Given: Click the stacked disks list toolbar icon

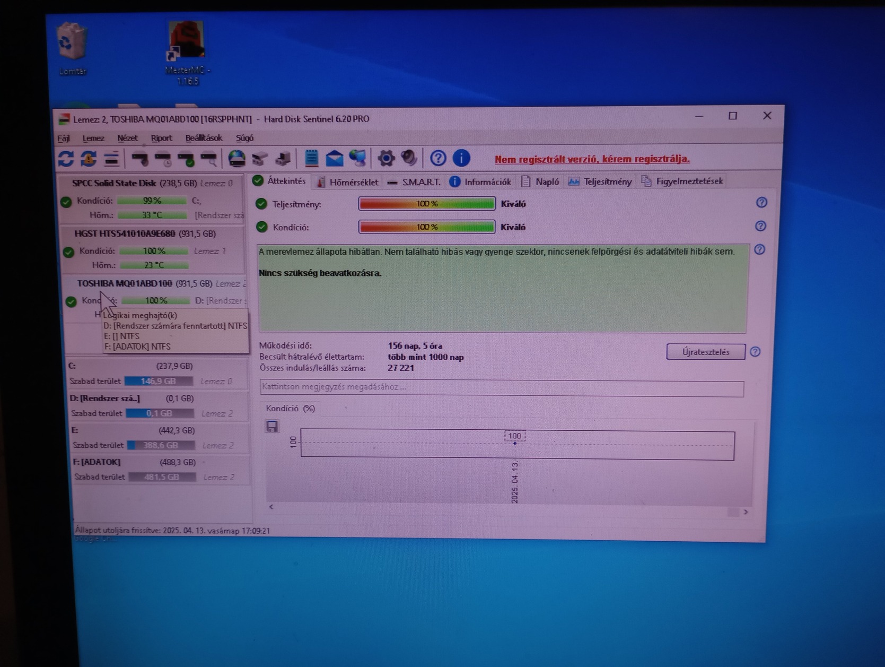Looking at the screenshot, I should pos(111,158).
